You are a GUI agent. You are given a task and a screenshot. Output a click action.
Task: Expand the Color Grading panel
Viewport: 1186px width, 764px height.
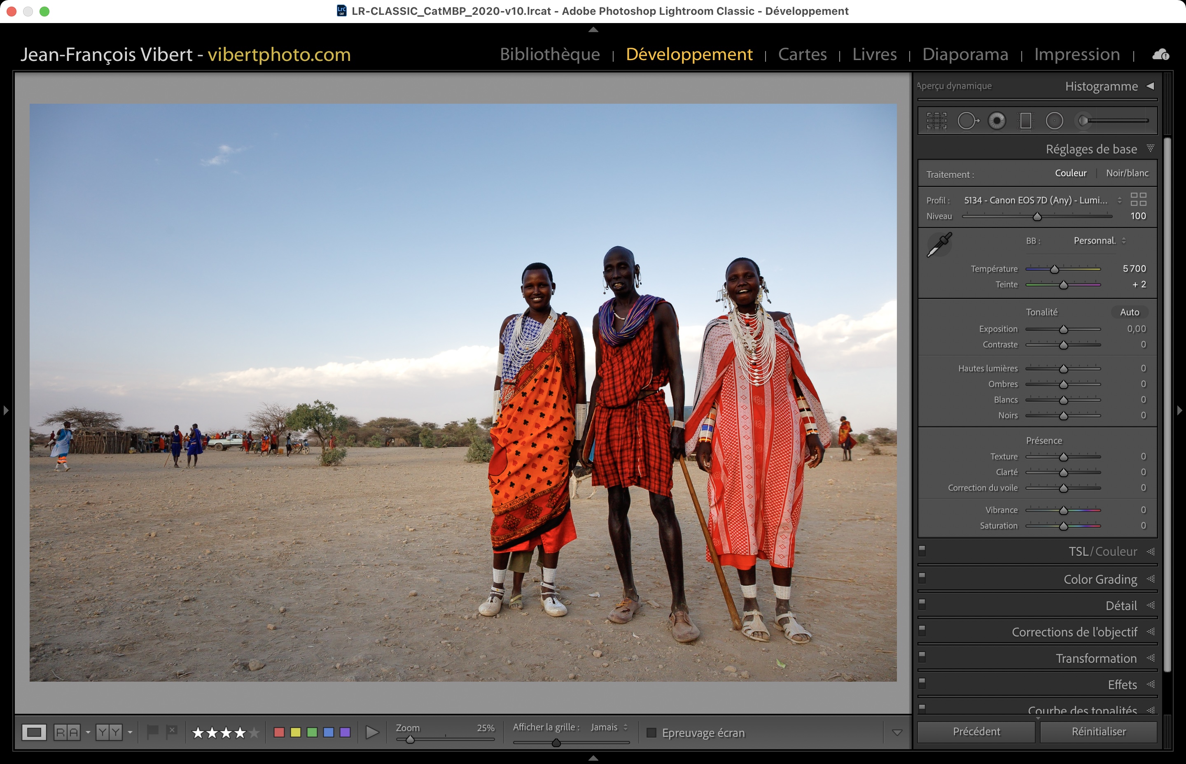point(1100,579)
